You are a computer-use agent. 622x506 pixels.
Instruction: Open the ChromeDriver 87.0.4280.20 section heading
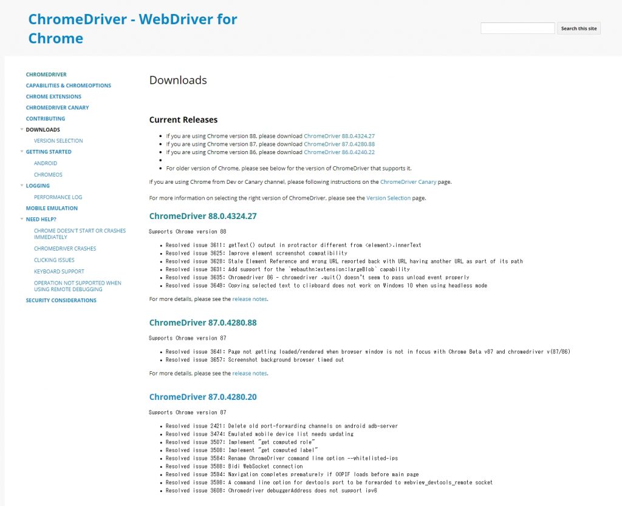tap(203, 397)
